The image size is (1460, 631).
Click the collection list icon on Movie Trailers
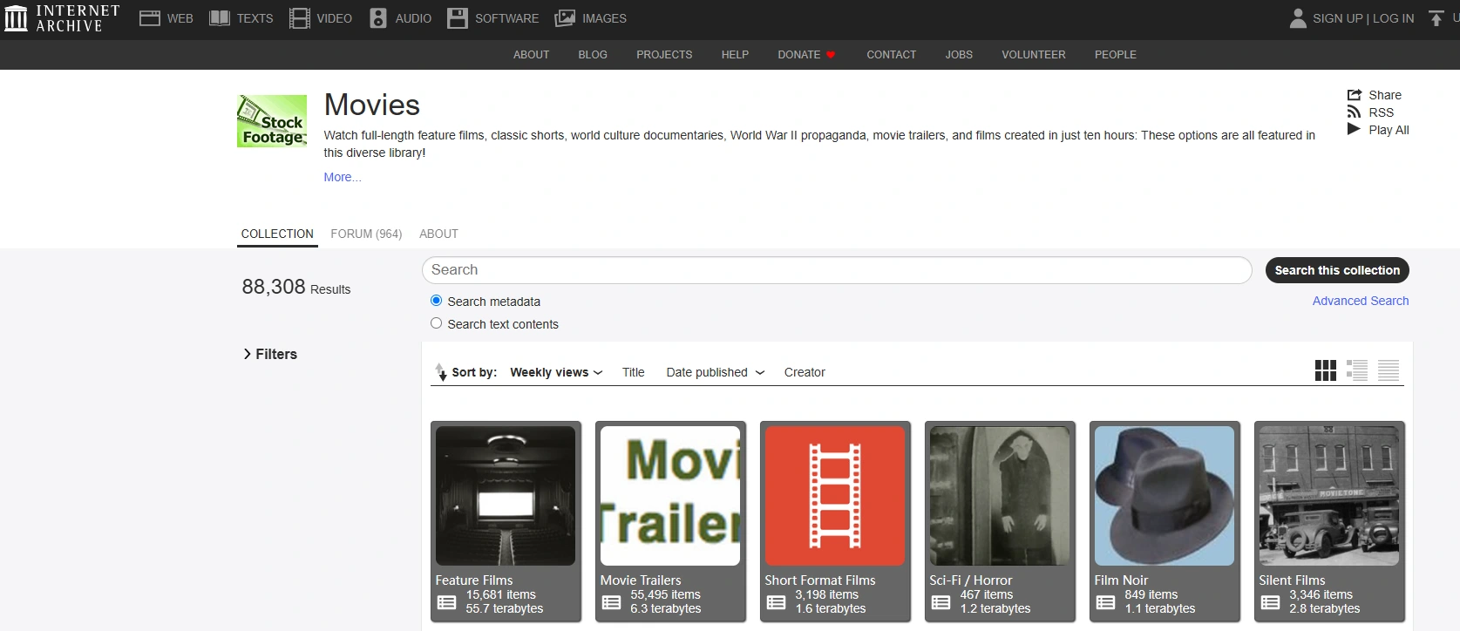611,602
